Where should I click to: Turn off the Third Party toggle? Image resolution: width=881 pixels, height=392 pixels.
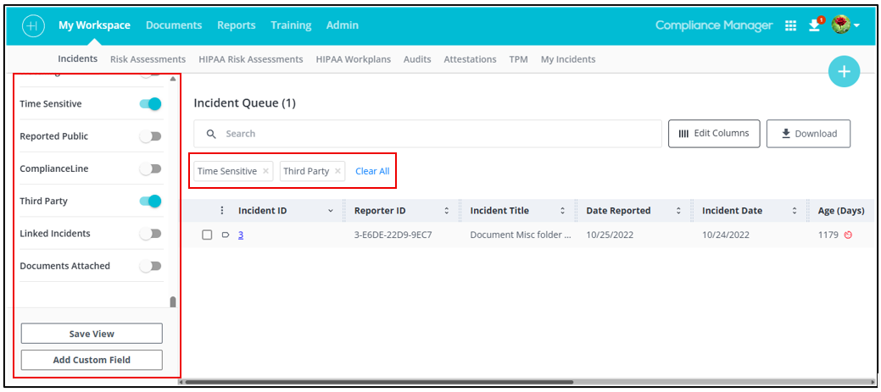pos(151,201)
